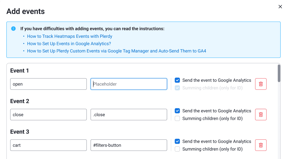This screenshot has height=159, width=287.
Task: Toggle Summing children checkbox for Event 1
Action: click(177, 88)
